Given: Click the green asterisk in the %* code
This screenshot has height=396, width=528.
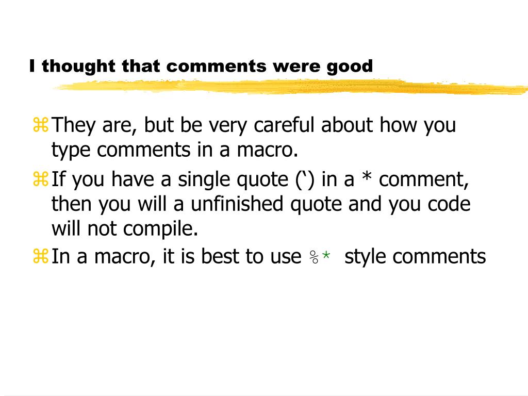Looking at the screenshot, I should click(x=326, y=256).
